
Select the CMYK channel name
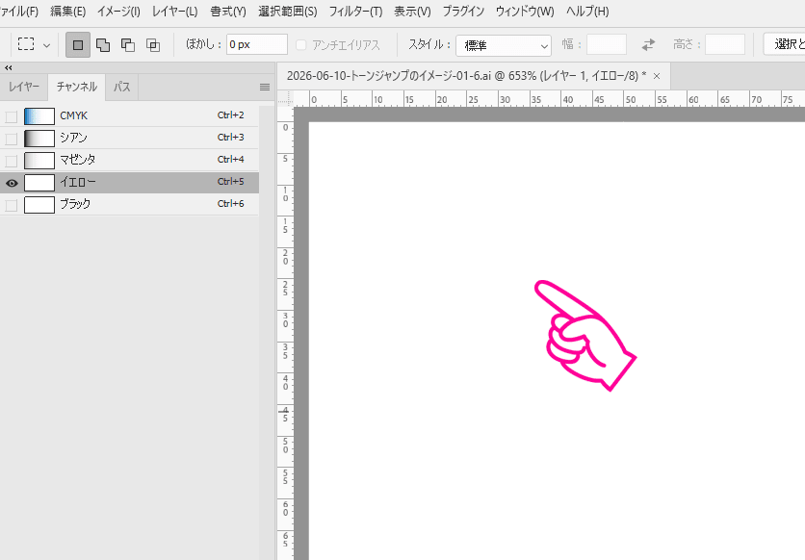click(74, 115)
